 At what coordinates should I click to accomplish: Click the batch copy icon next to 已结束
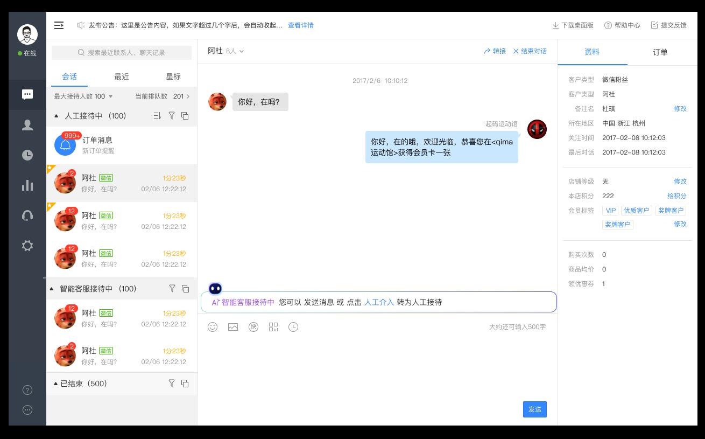coord(185,384)
